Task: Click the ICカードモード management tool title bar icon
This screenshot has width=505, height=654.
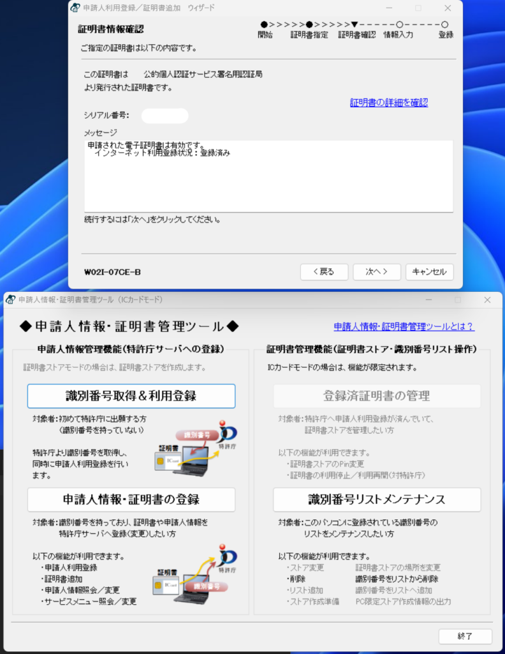Action: pyautogui.click(x=11, y=300)
